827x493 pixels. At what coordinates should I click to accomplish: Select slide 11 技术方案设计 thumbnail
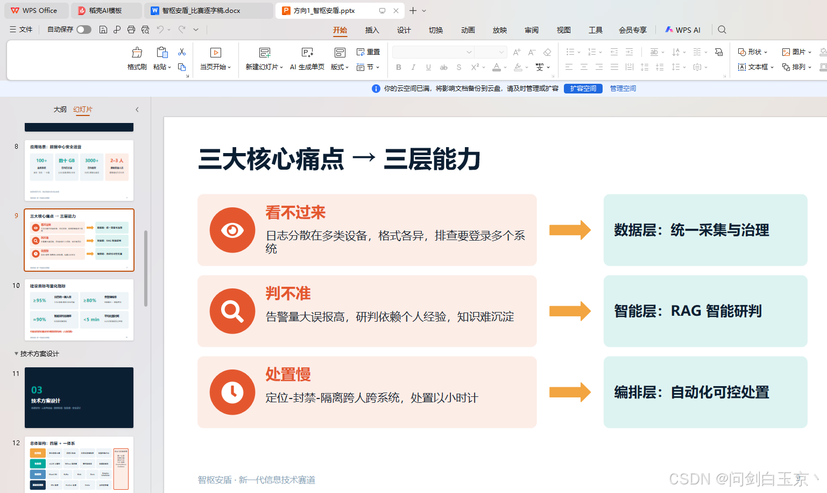pyautogui.click(x=79, y=397)
